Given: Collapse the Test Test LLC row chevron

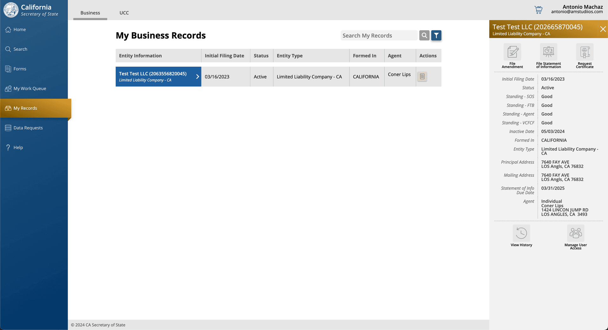Looking at the screenshot, I should point(197,77).
